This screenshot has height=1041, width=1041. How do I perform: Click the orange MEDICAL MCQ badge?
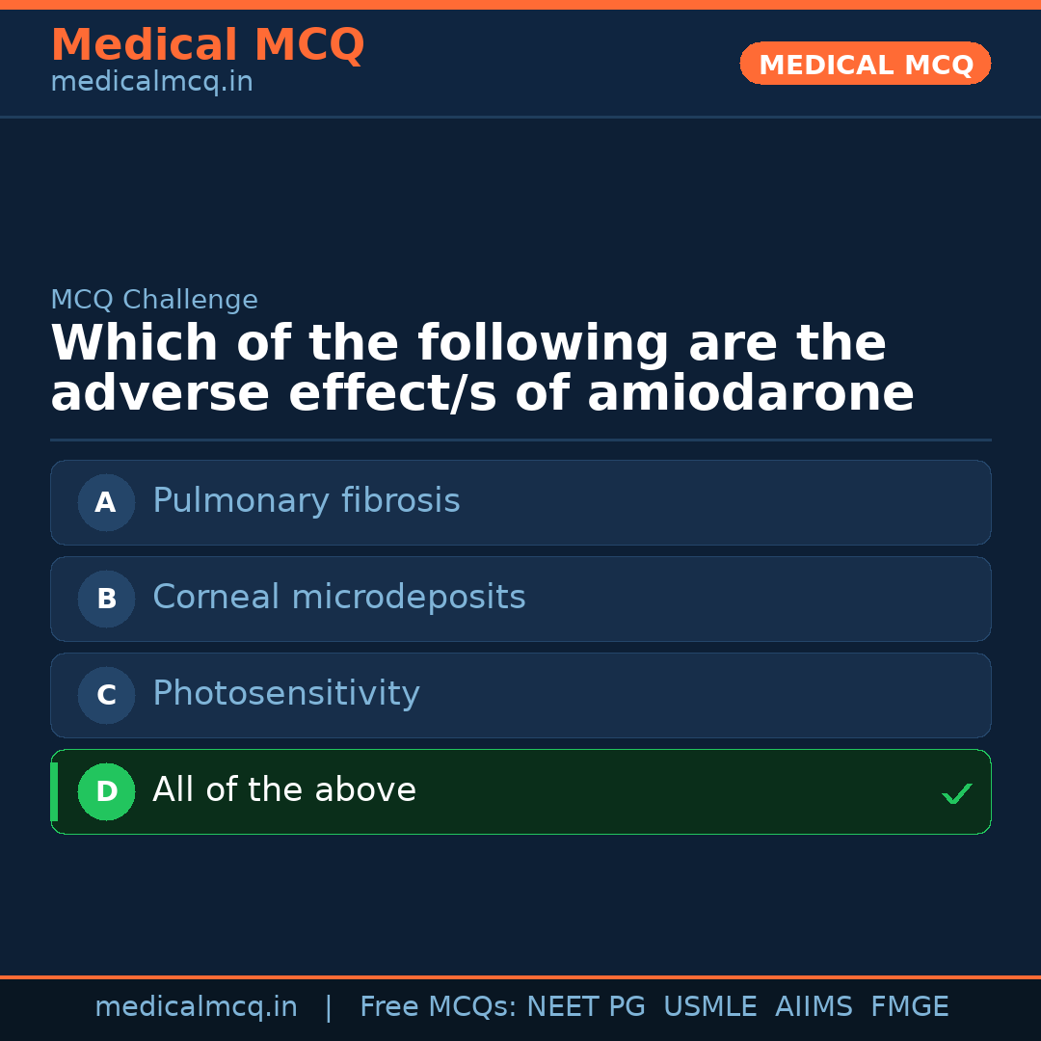[x=865, y=64]
